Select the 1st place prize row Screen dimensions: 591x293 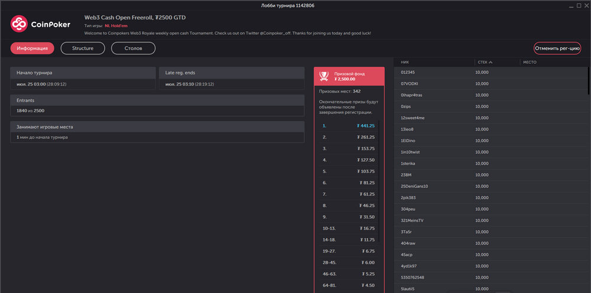(x=348, y=126)
